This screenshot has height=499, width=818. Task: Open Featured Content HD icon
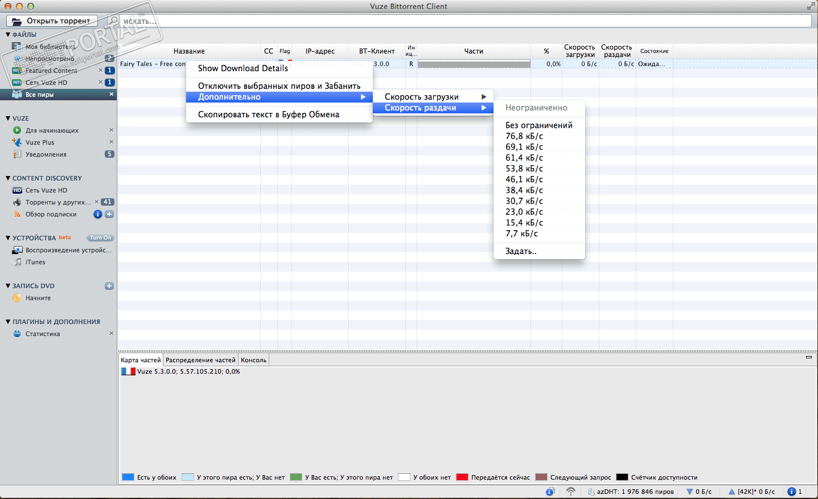pos(17,71)
